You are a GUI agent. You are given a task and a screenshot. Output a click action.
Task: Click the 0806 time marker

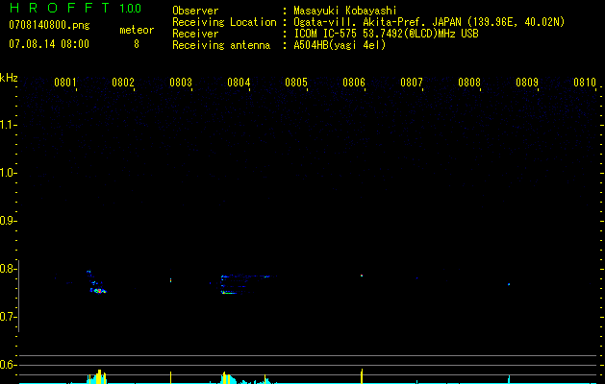pos(354,82)
